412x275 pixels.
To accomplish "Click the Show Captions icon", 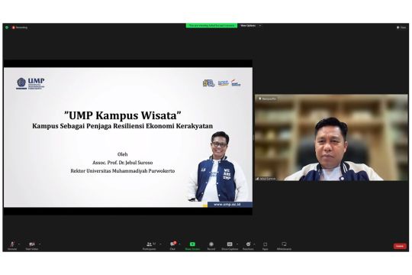I will click(230, 244).
